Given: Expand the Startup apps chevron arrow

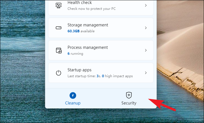Looking at the screenshot, I should point(146,73).
